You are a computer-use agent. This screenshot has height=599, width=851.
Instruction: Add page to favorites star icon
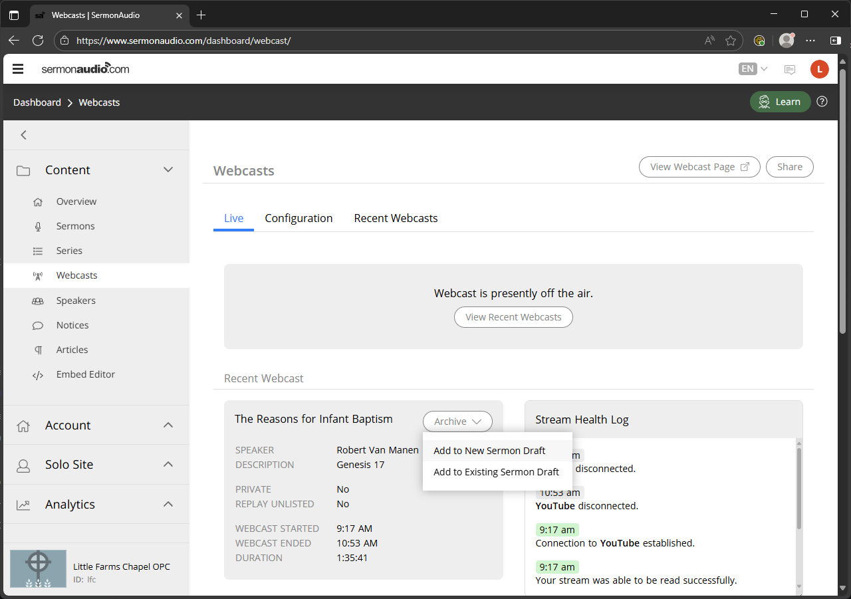coord(731,41)
